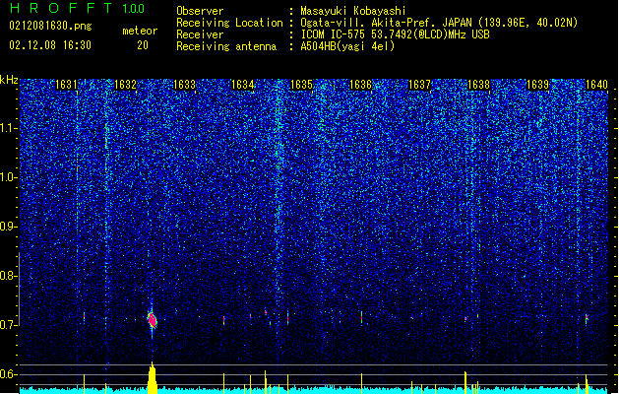619x394 pixels.
Task: Click the date stamp 02.12.08 16:30
Action: pos(50,45)
